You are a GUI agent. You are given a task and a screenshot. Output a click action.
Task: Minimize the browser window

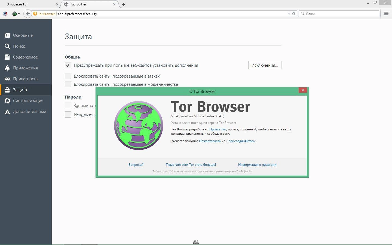(368, 3)
